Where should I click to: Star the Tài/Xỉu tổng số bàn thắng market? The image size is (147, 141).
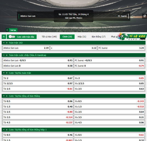[7, 96]
